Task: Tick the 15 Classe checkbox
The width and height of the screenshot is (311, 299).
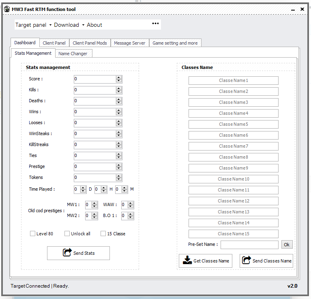Action: tap(103, 234)
